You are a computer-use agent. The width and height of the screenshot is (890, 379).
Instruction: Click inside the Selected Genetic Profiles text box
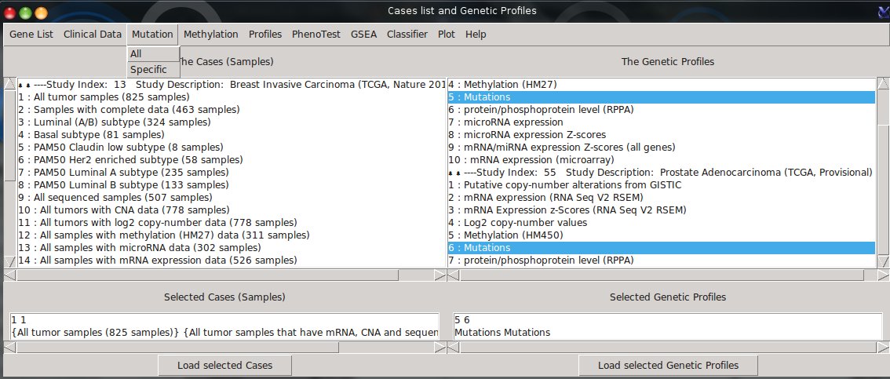click(667, 326)
